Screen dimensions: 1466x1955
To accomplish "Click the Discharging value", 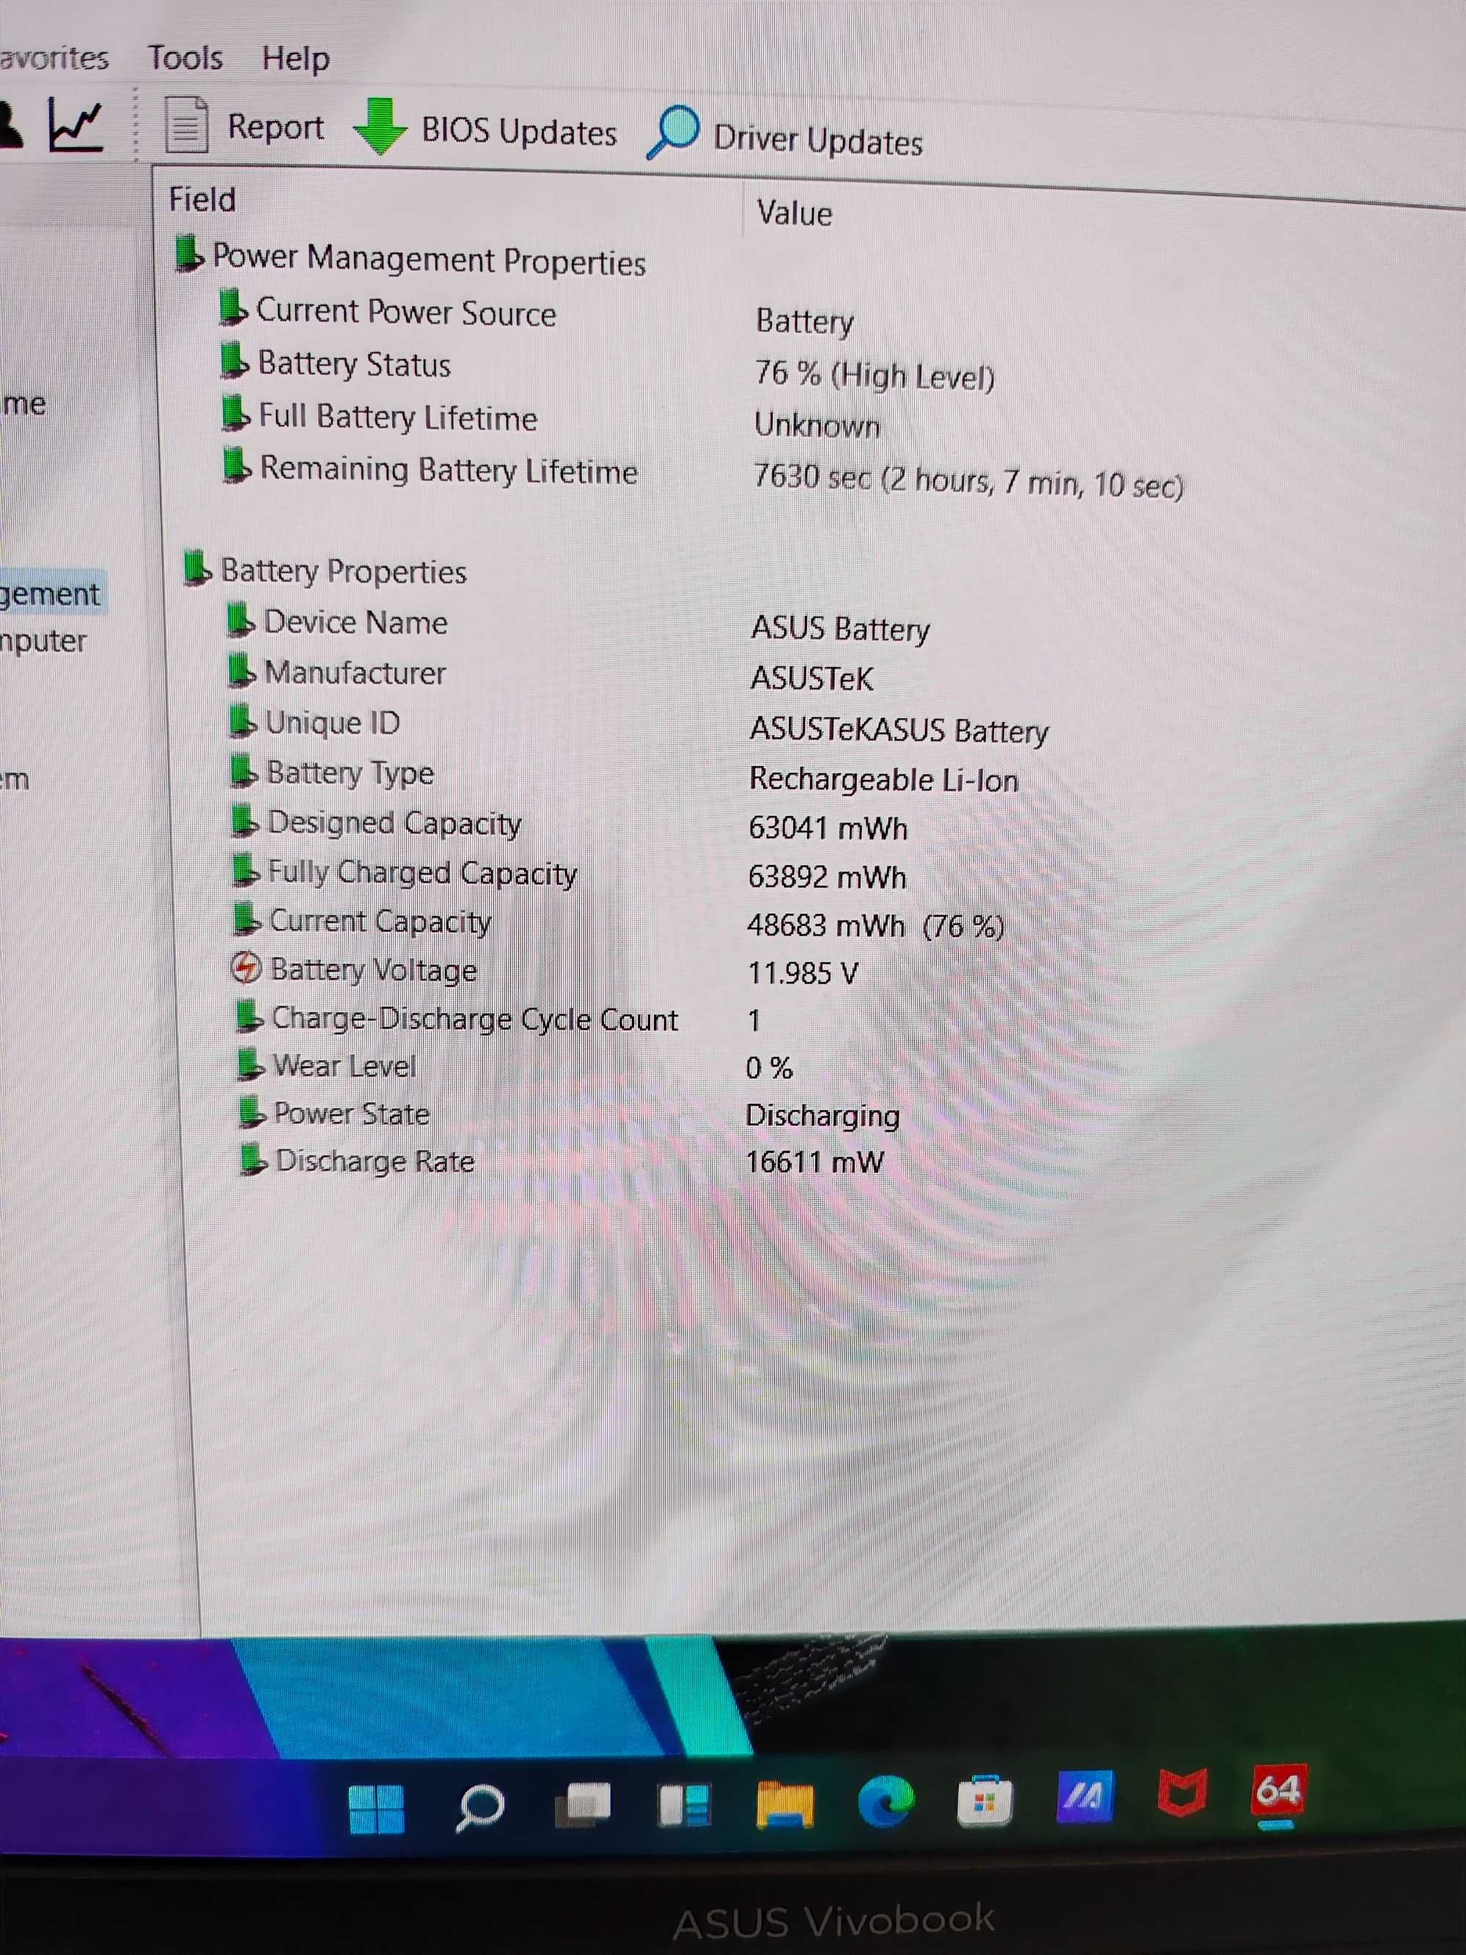I will coord(822,1116).
